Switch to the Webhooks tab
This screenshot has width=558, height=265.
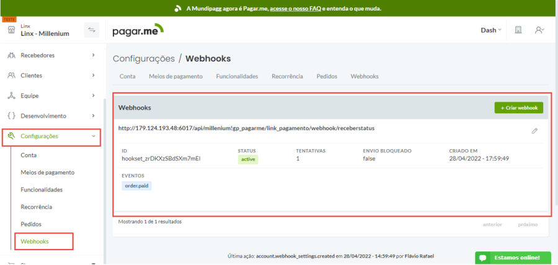(x=365, y=76)
